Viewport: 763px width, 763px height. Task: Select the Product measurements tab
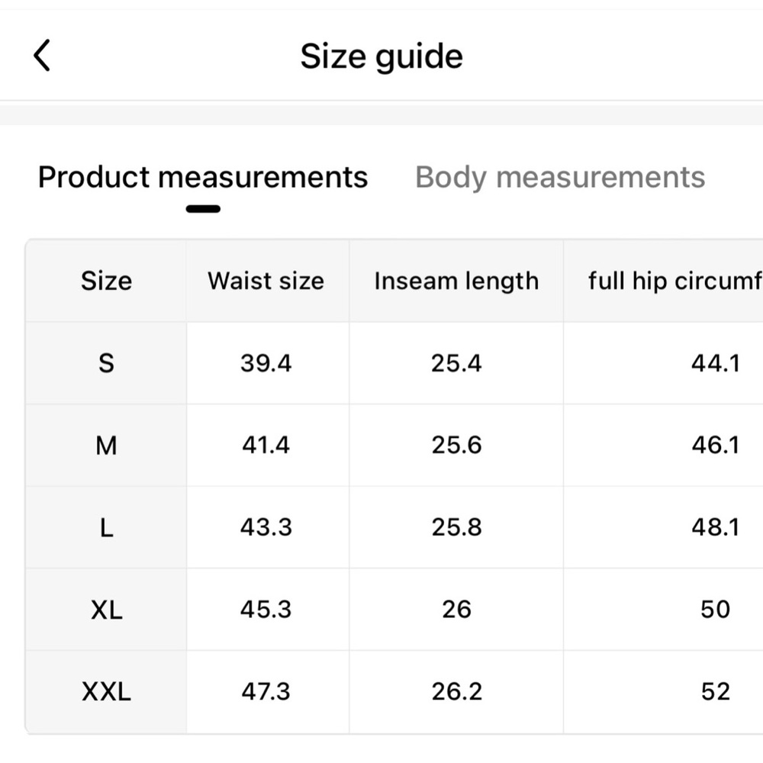[203, 177]
